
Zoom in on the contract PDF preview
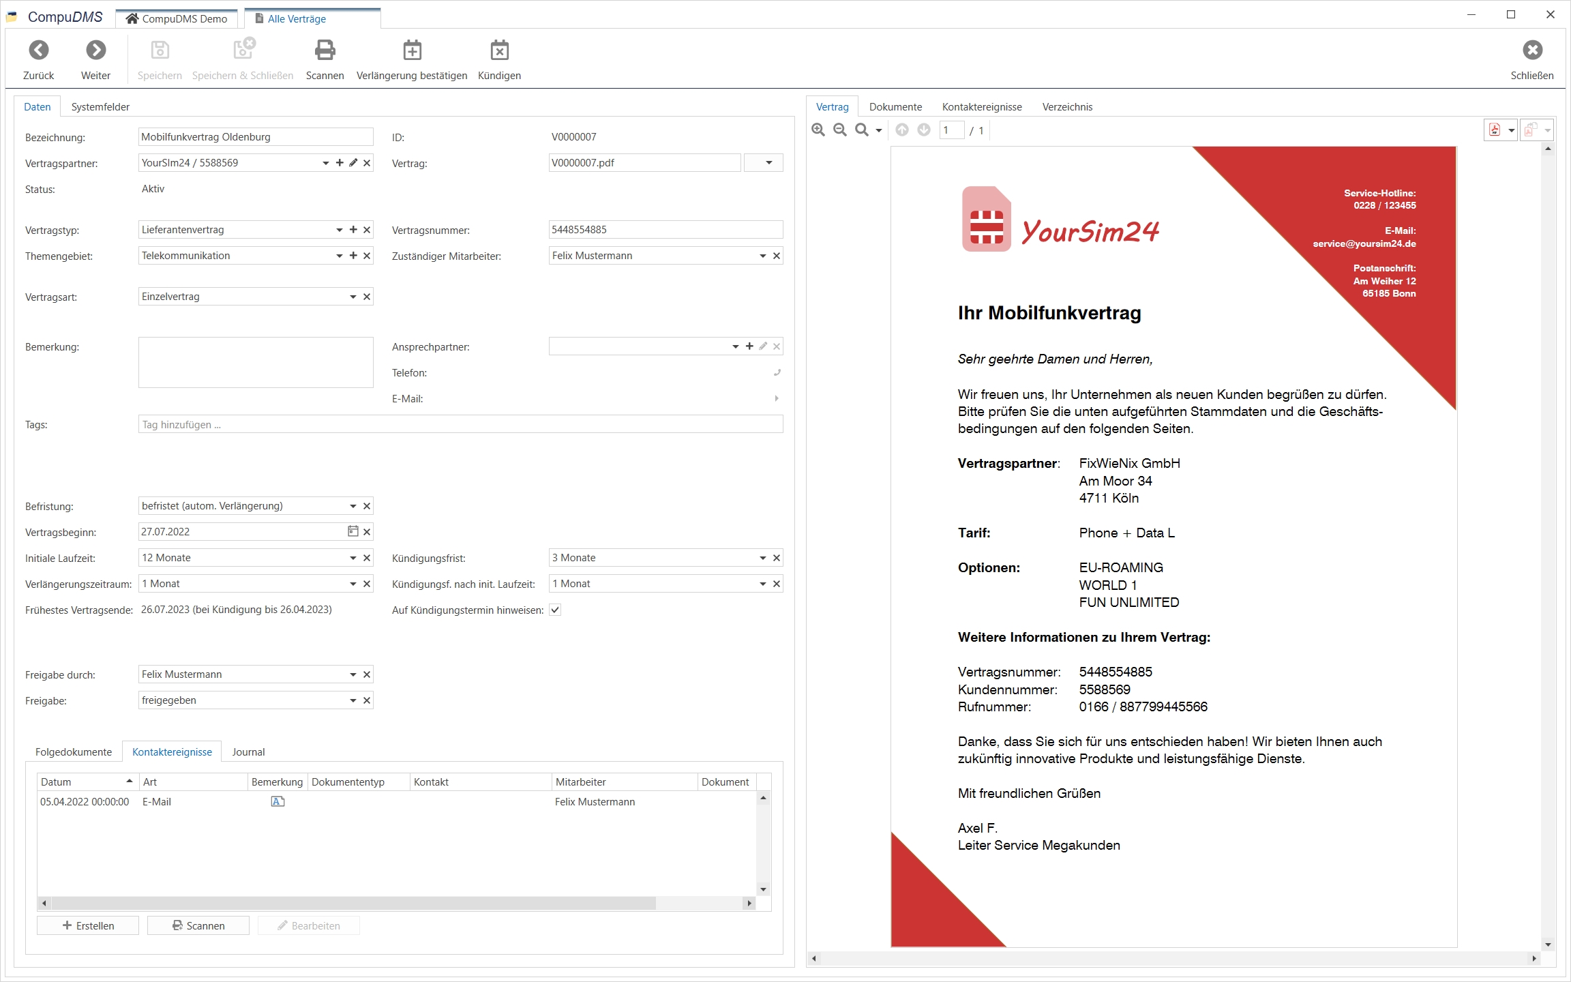[818, 130]
